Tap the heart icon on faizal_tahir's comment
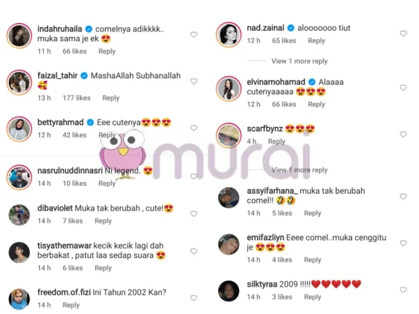 click(x=193, y=81)
